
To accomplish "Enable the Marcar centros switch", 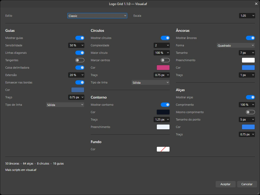I will (x=165, y=60).
